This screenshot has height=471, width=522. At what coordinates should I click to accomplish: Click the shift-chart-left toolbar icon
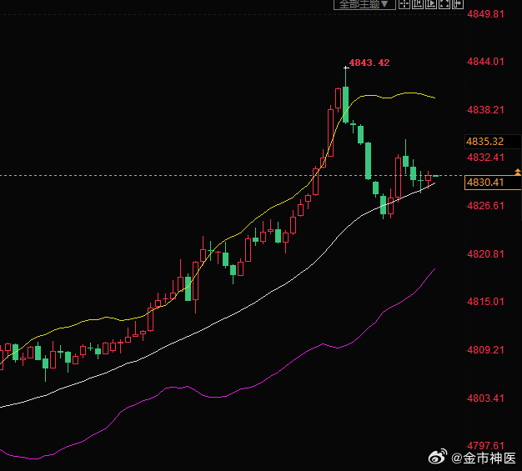tap(418, 4)
